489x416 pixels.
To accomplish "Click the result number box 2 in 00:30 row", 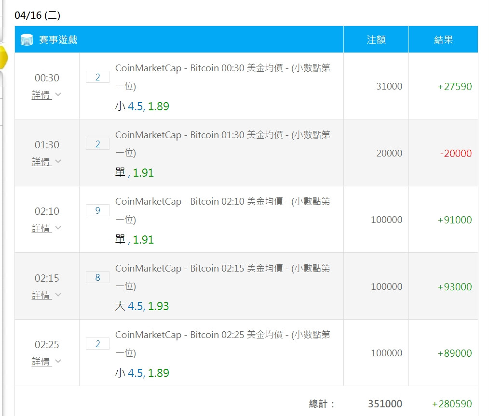I will [x=97, y=77].
